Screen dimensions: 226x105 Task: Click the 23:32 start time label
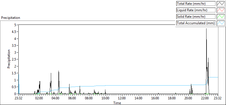tap(19, 99)
